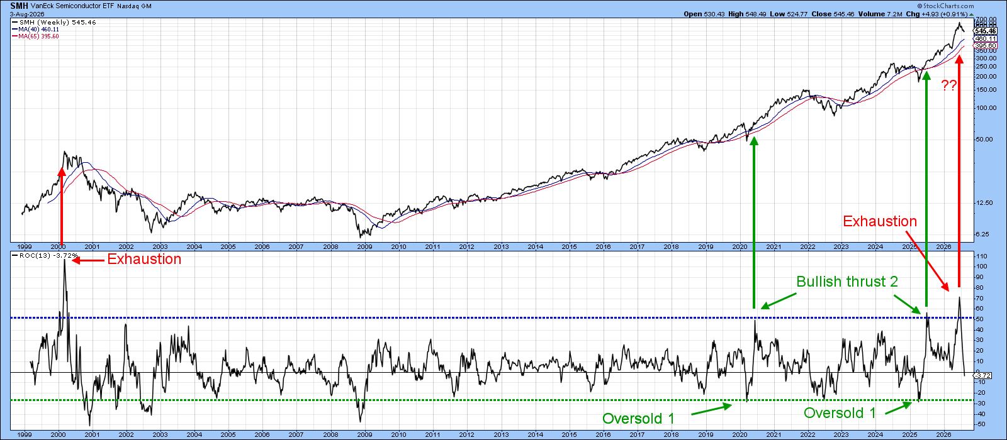Click the 12.50 price axis label
This screenshot has height=440, width=1007.
click(x=984, y=203)
